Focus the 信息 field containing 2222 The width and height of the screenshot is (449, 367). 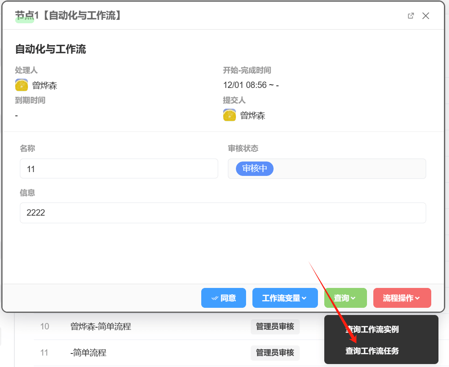[x=222, y=213]
